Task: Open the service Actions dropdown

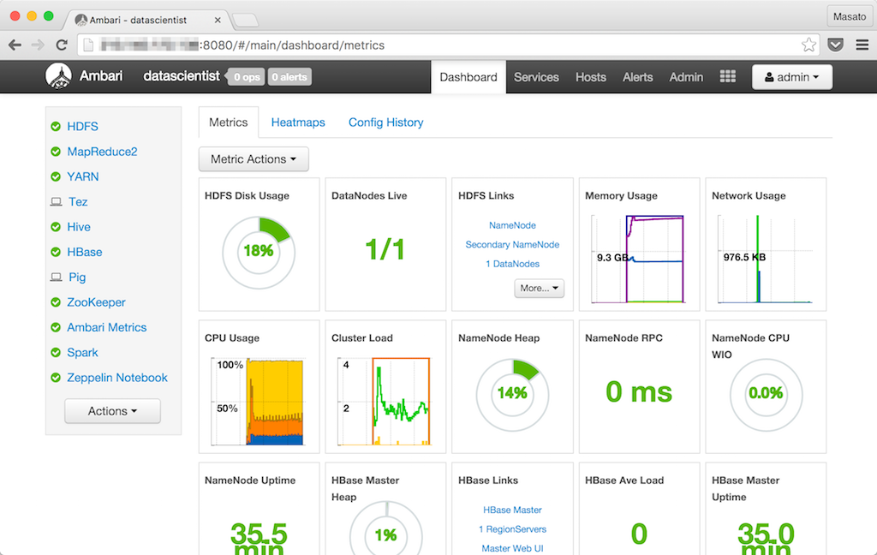Action: point(112,411)
